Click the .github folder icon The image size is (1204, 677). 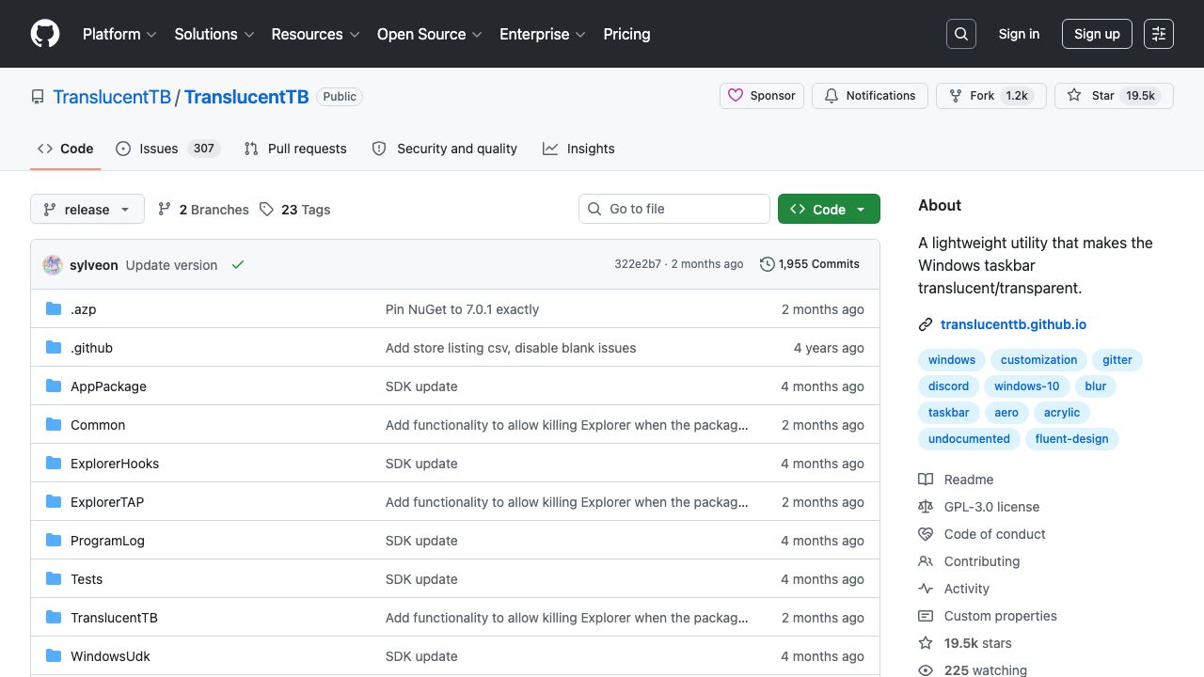(54, 348)
